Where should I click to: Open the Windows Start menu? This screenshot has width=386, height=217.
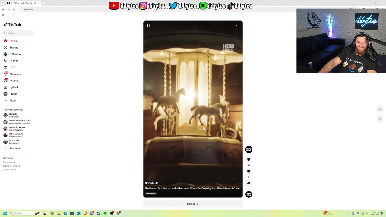pos(5,213)
